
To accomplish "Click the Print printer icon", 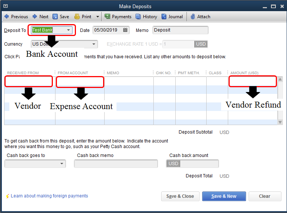I will (77, 17).
